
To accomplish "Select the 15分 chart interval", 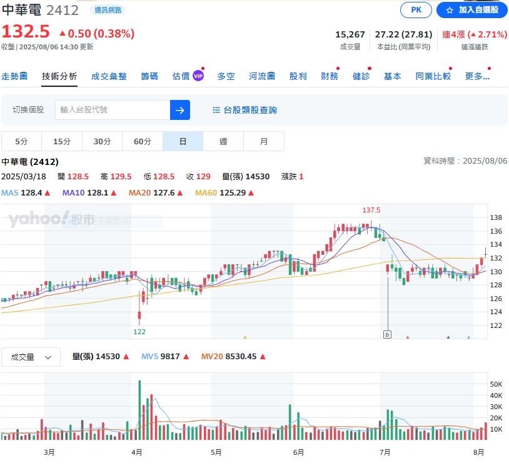I will point(62,141).
